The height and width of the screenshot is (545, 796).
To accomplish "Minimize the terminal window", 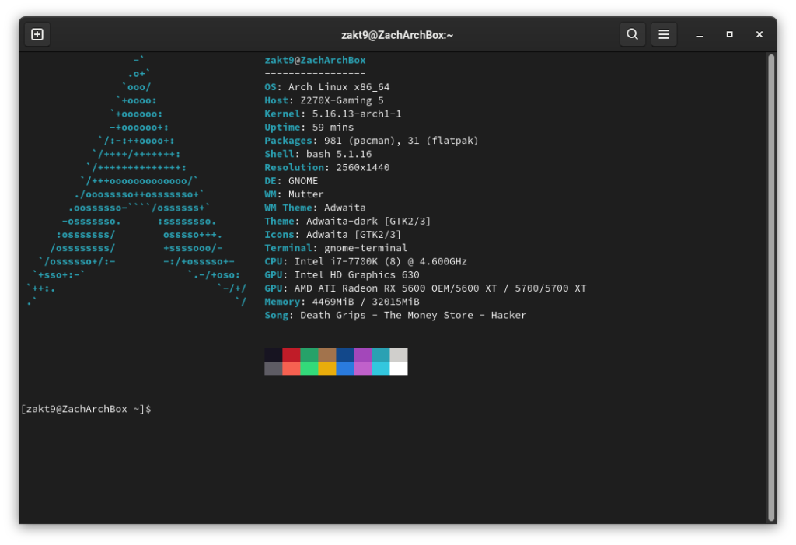I will click(x=700, y=34).
